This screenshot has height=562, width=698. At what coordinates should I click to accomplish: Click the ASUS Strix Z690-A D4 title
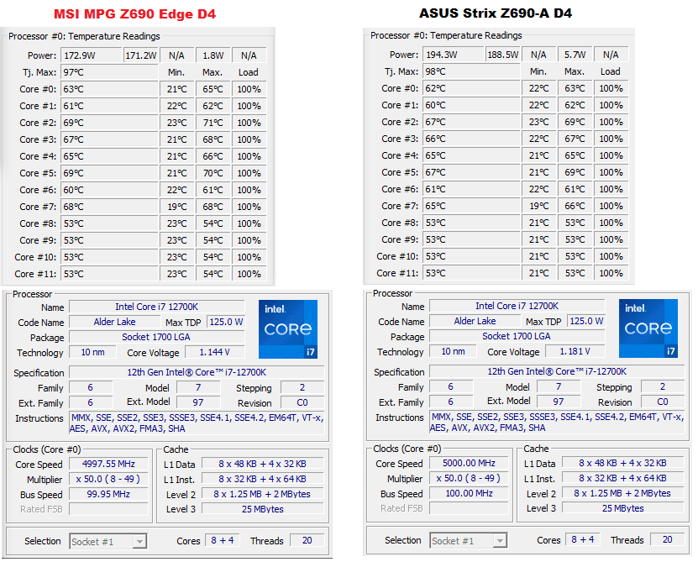pyautogui.click(x=496, y=13)
